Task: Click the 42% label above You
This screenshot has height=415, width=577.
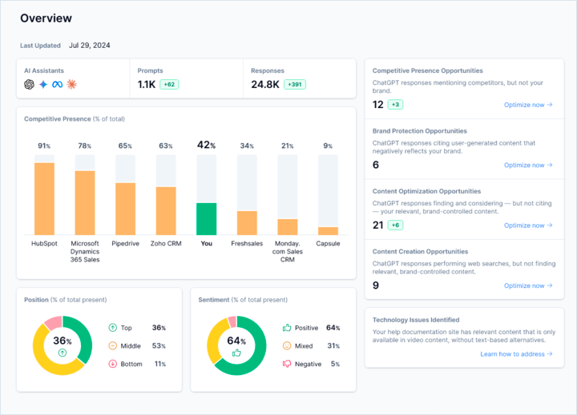Action: (x=207, y=145)
